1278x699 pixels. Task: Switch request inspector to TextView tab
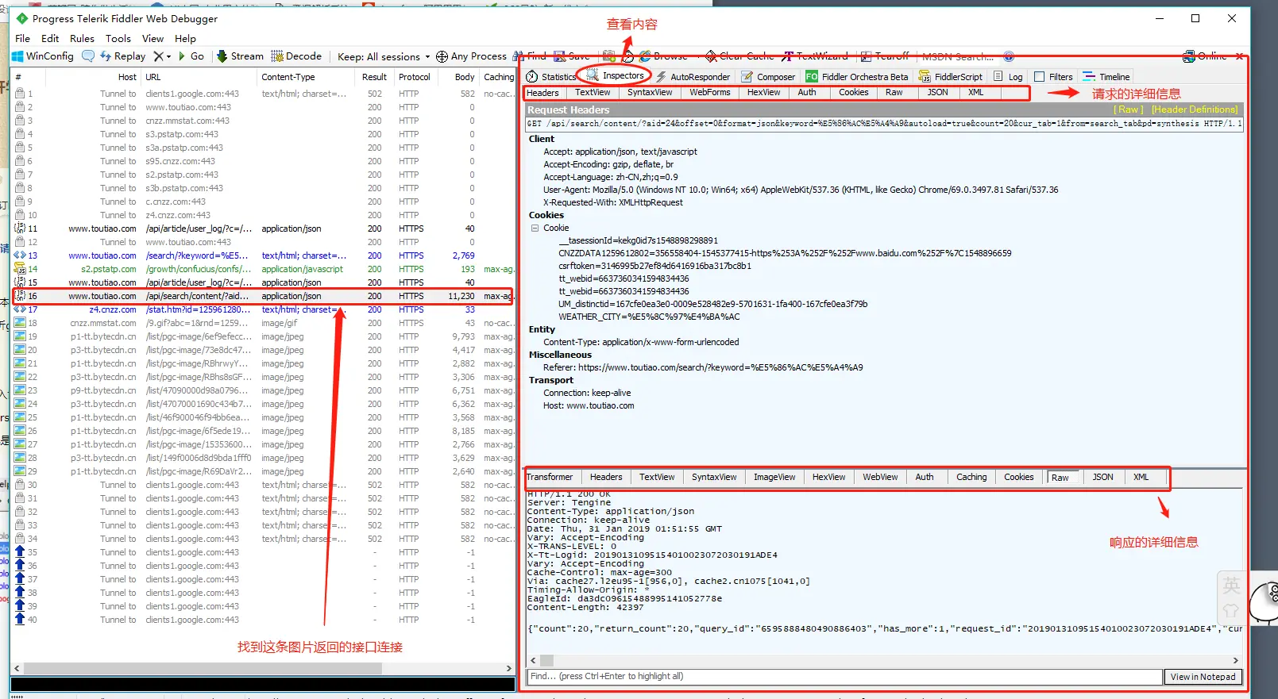point(593,93)
